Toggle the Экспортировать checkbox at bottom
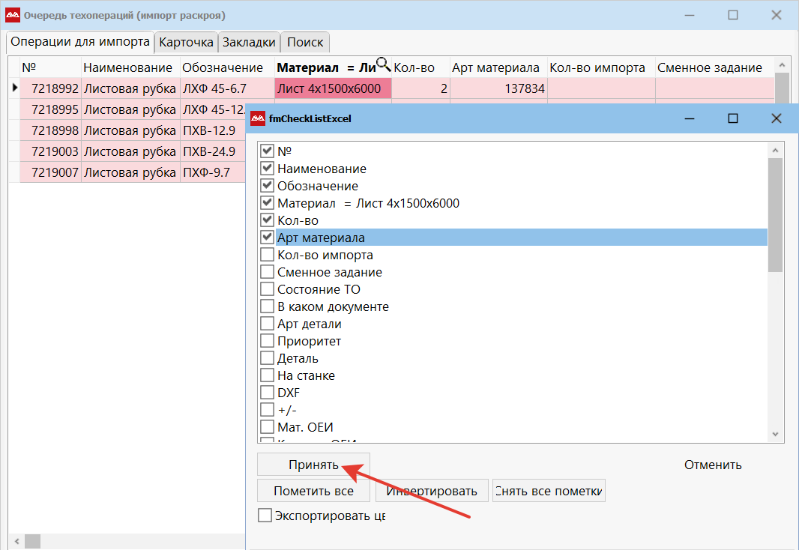 click(265, 516)
